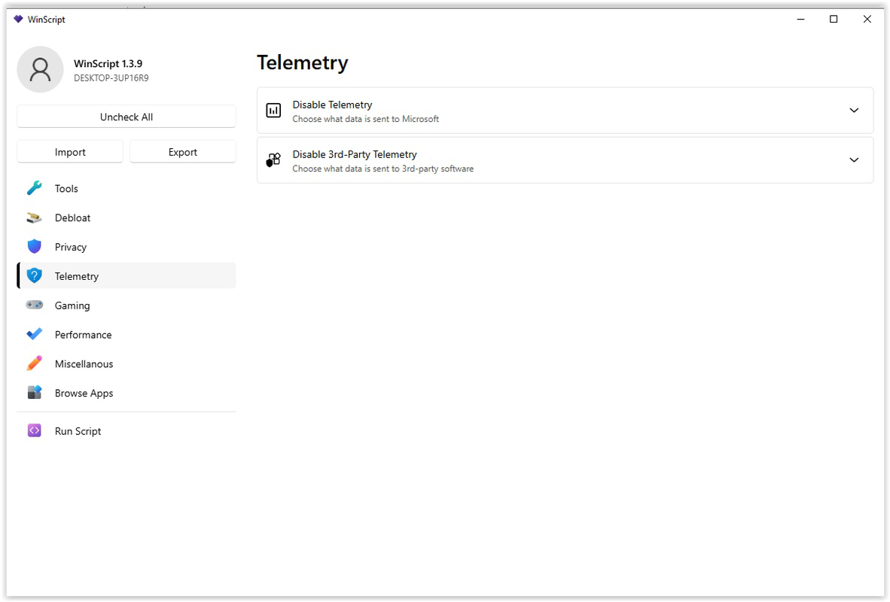Click the Disable Telemetry card title

(x=332, y=105)
